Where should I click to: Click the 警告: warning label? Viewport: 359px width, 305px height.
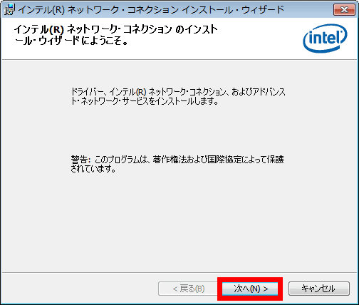80,160
